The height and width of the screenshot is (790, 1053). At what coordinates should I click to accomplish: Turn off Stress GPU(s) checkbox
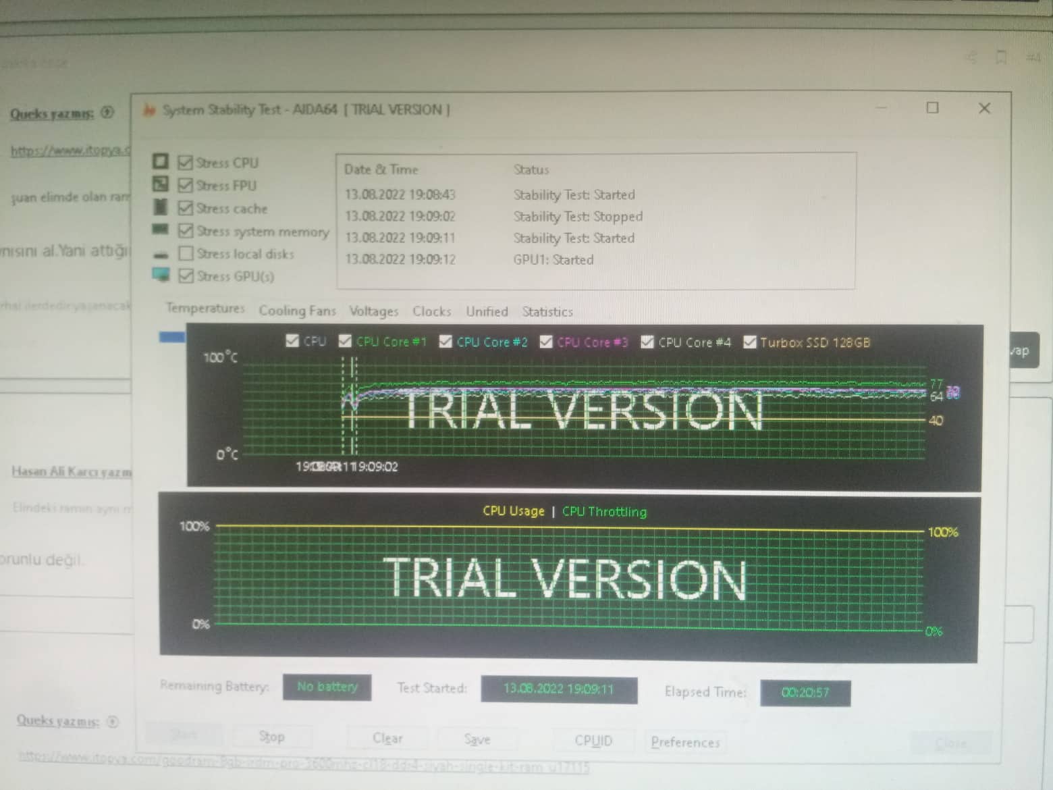[x=186, y=275]
